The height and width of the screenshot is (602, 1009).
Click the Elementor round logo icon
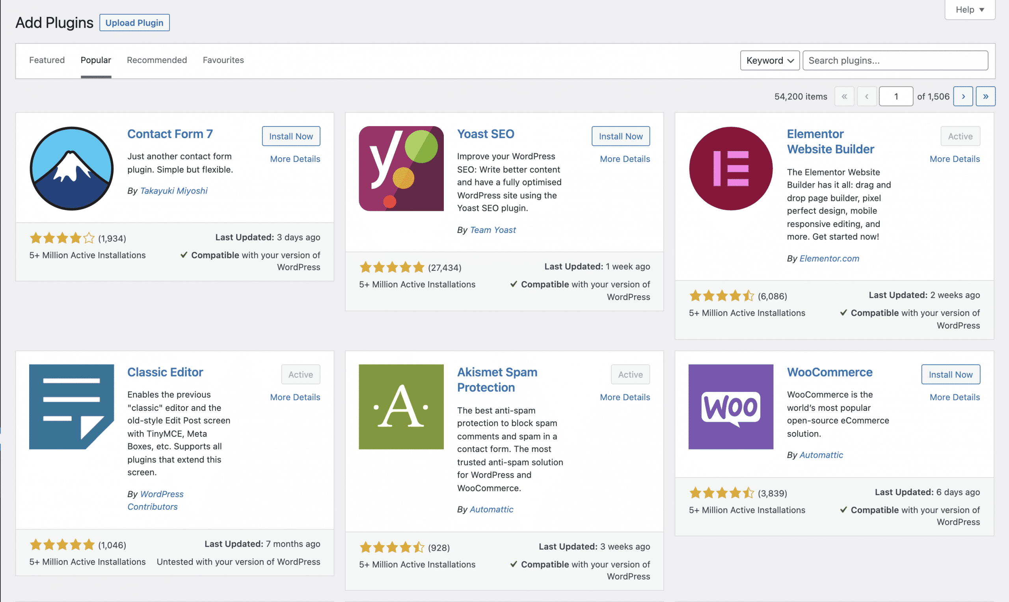tap(731, 168)
